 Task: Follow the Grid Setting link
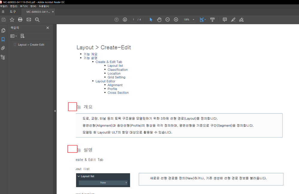click(116, 77)
